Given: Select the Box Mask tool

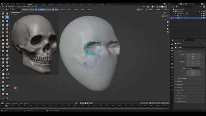Looking at the screenshot, I should [3, 74].
